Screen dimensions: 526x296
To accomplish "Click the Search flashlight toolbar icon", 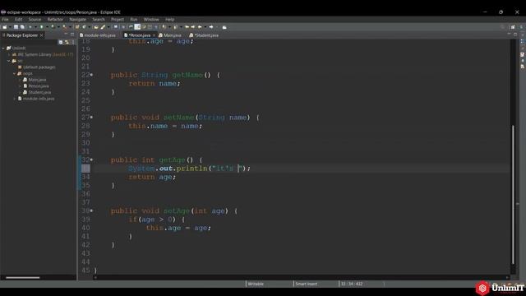I will pos(103,27).
